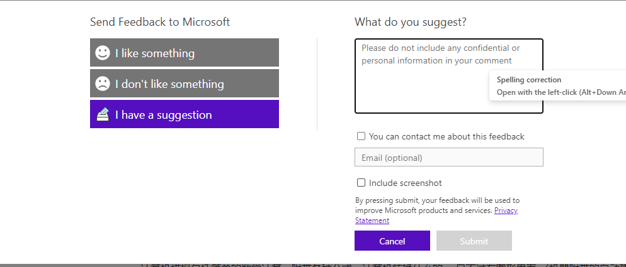Click the Spelling correction tooltip title
Viewport: 626px width, 267px height.
(528, 80)
